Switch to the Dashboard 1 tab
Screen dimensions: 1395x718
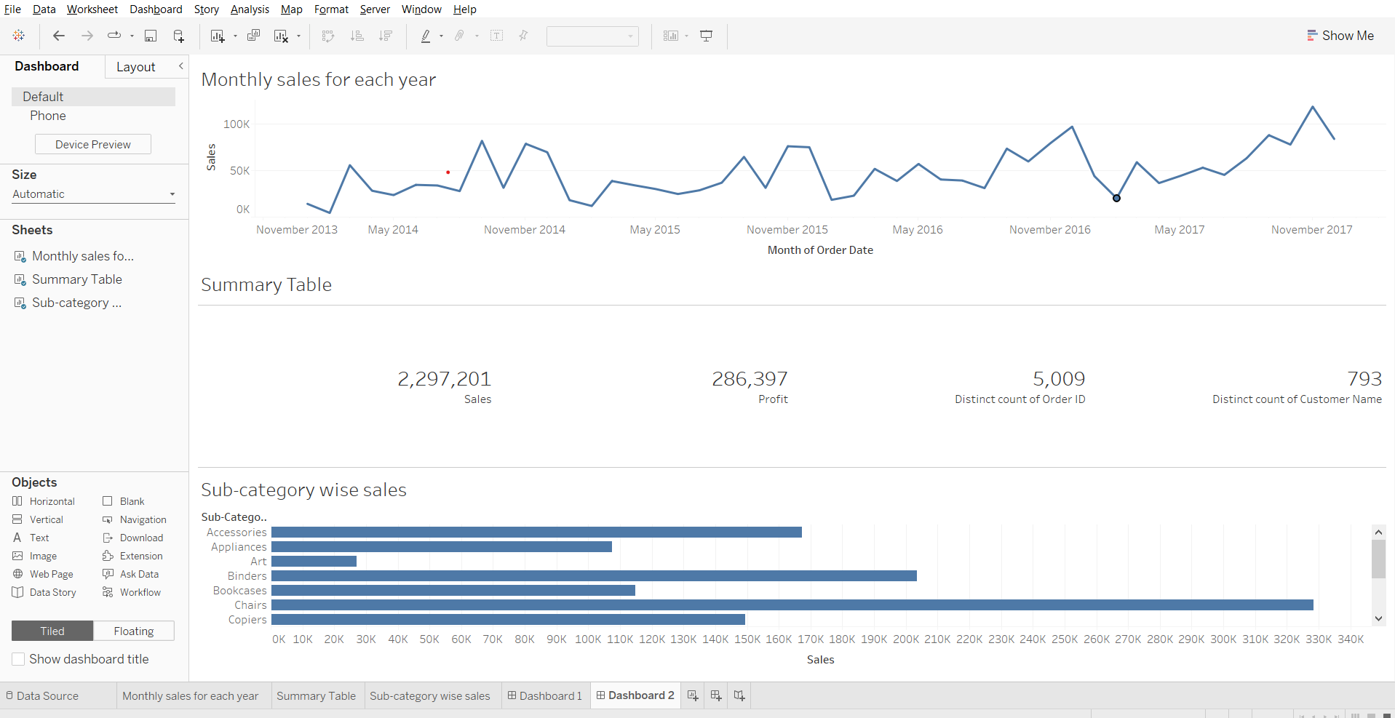[x=545, y=695]
